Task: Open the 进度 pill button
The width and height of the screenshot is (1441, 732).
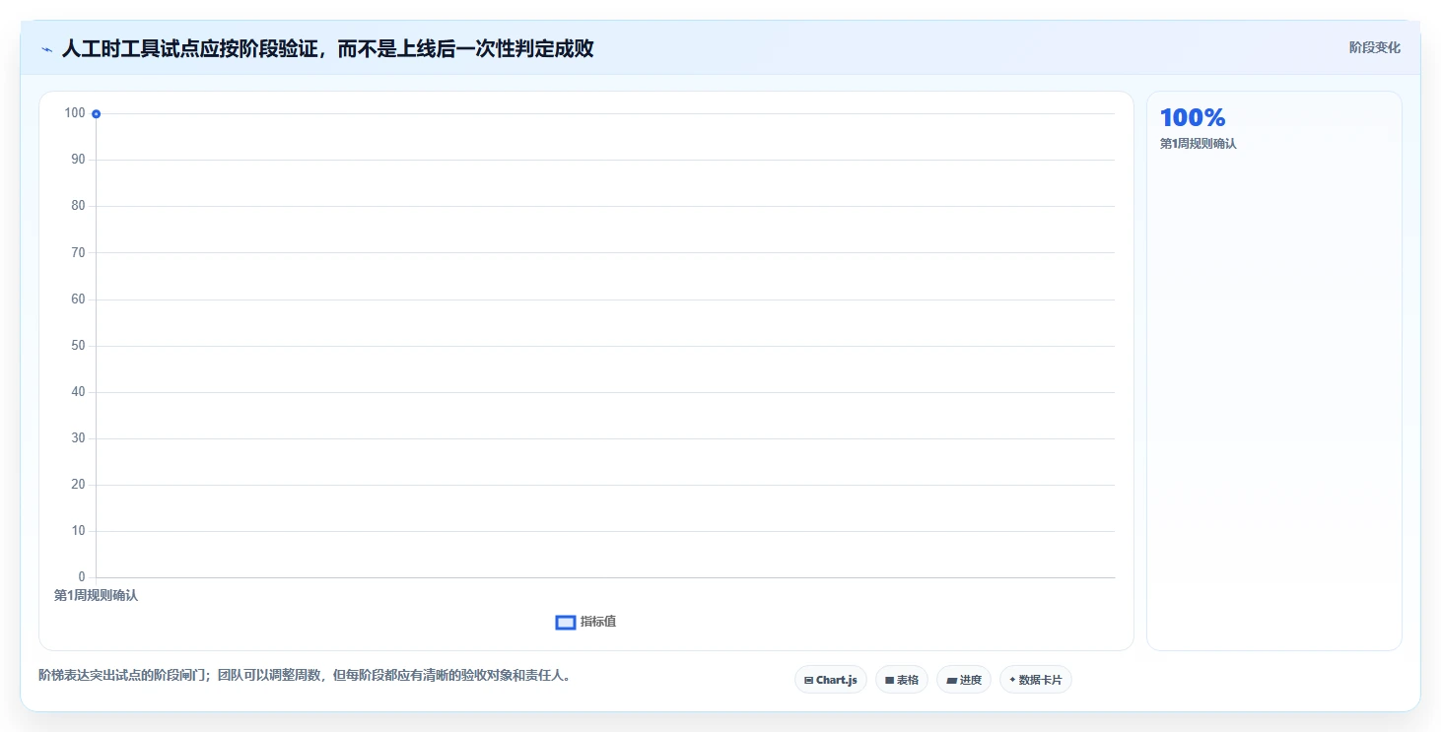Action: [964, 680]
